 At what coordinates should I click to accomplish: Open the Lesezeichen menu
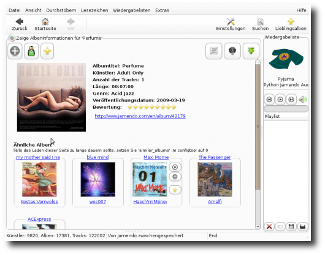tap(94, 10)
